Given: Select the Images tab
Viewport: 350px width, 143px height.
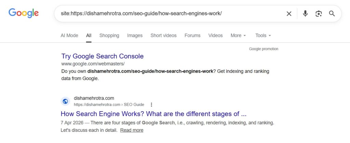Looking at the screenshot, I should pyautogui.click(x=135, y=35).
